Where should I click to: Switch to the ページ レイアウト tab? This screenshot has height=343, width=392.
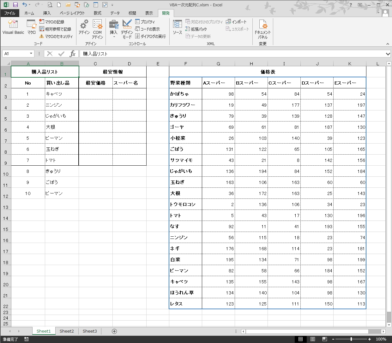[72, 13]
